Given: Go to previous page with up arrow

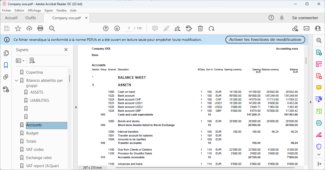Looking at the screenshot, I should (x=106, y=28).
